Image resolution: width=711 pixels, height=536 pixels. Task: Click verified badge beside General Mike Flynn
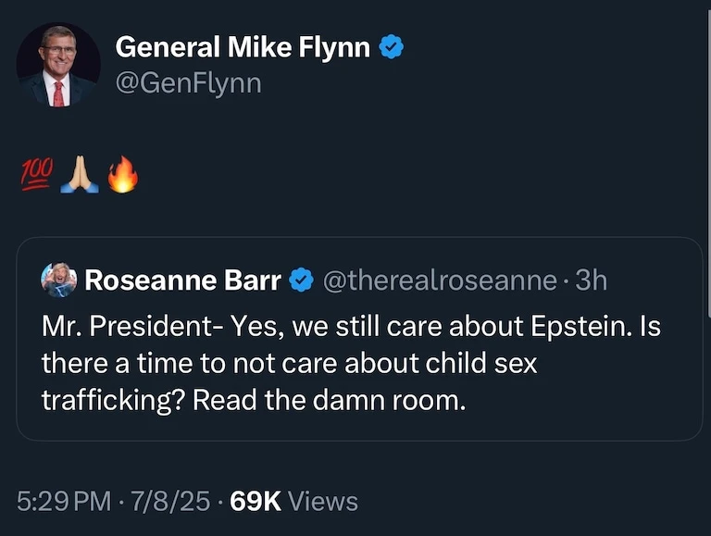click(x=393, y=47)
